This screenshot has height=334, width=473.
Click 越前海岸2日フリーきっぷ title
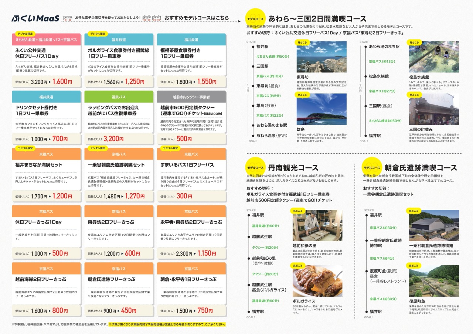tap(41, 279)
